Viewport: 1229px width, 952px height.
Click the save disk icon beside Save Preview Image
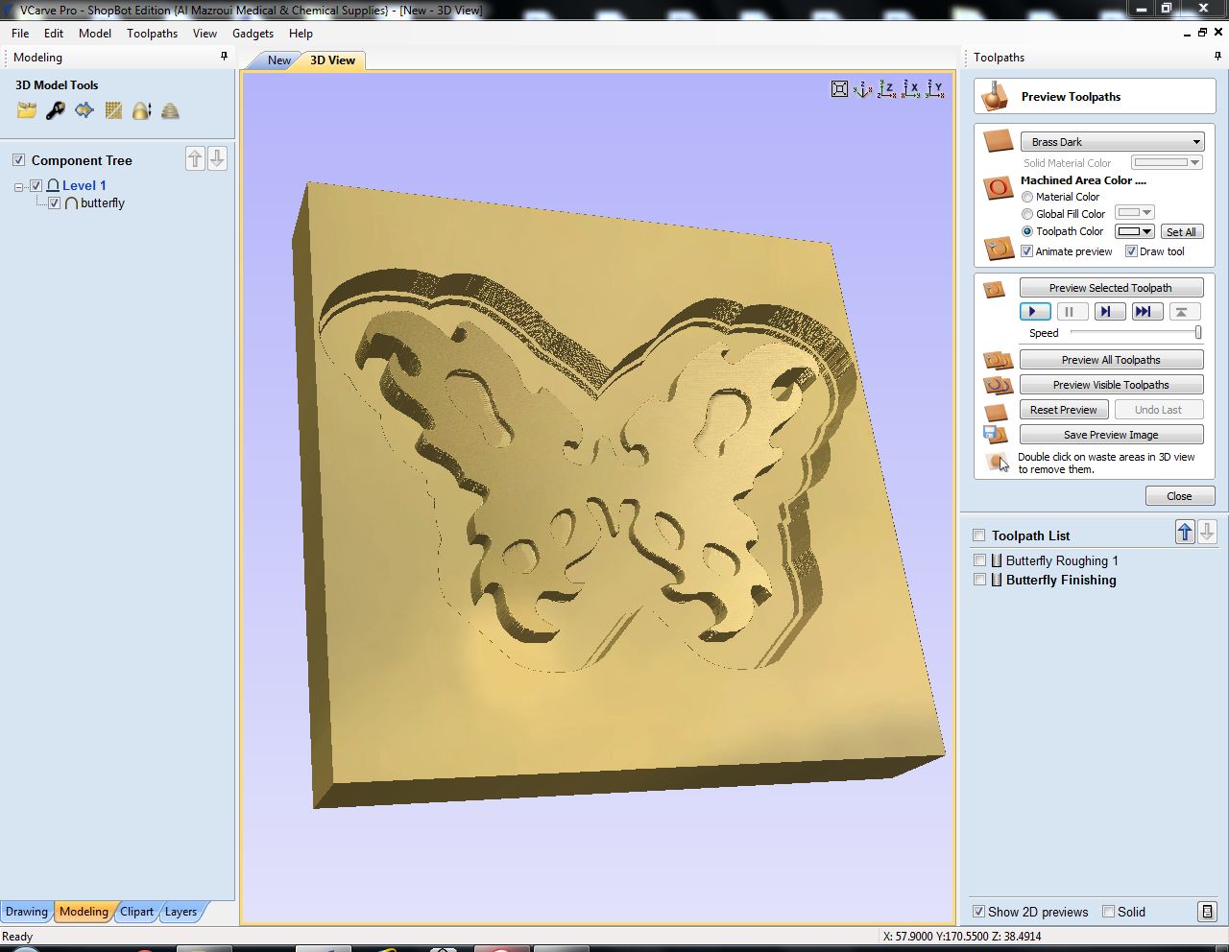[995, 435]
